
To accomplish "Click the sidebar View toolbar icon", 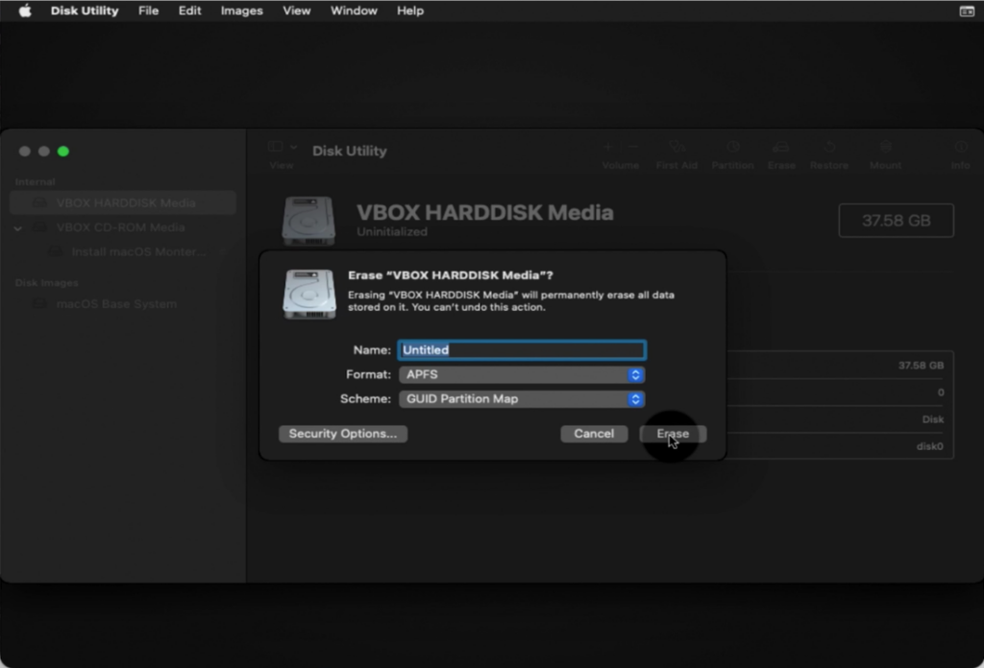I will [x=275, y=147].
